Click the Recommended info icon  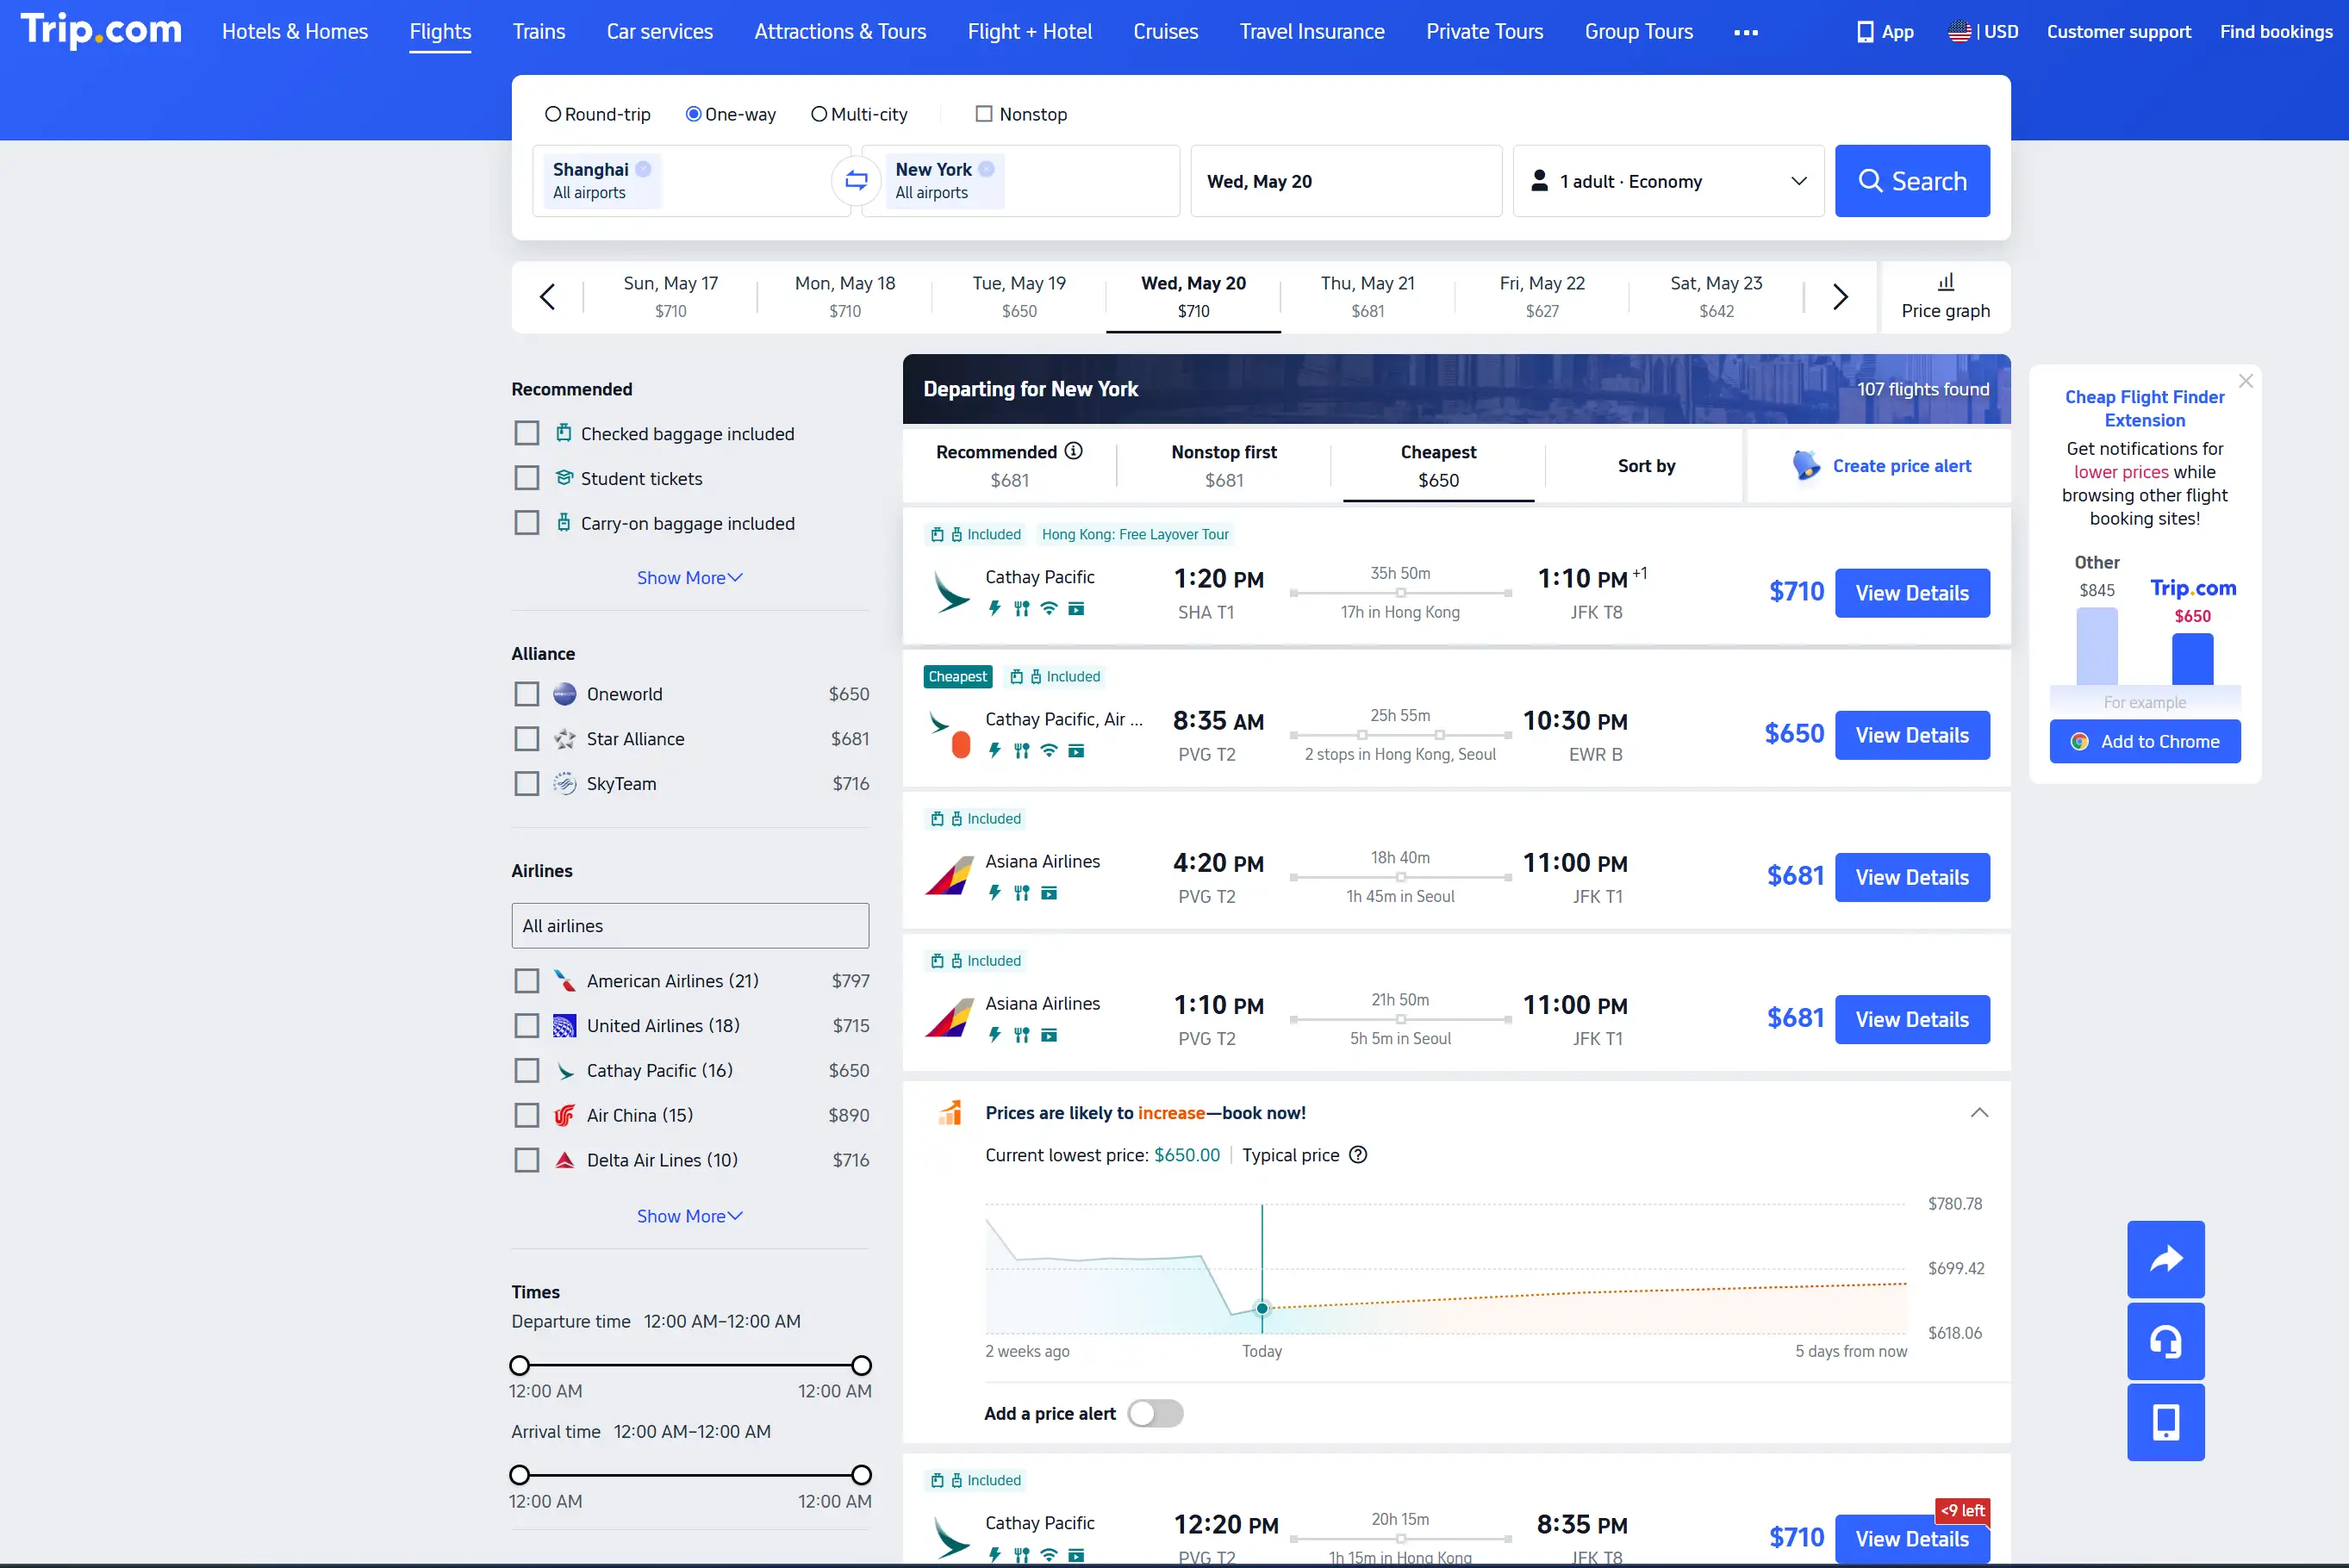(x=1073, y=451)
